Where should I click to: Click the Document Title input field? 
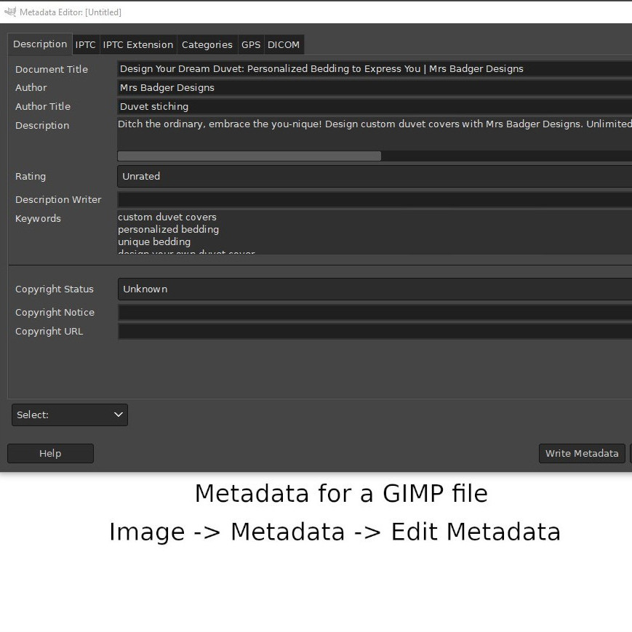[375, 69]
